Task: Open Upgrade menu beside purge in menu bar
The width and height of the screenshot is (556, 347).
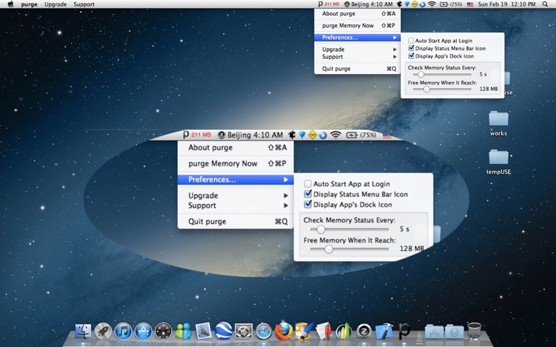Action: coord(56,4)
